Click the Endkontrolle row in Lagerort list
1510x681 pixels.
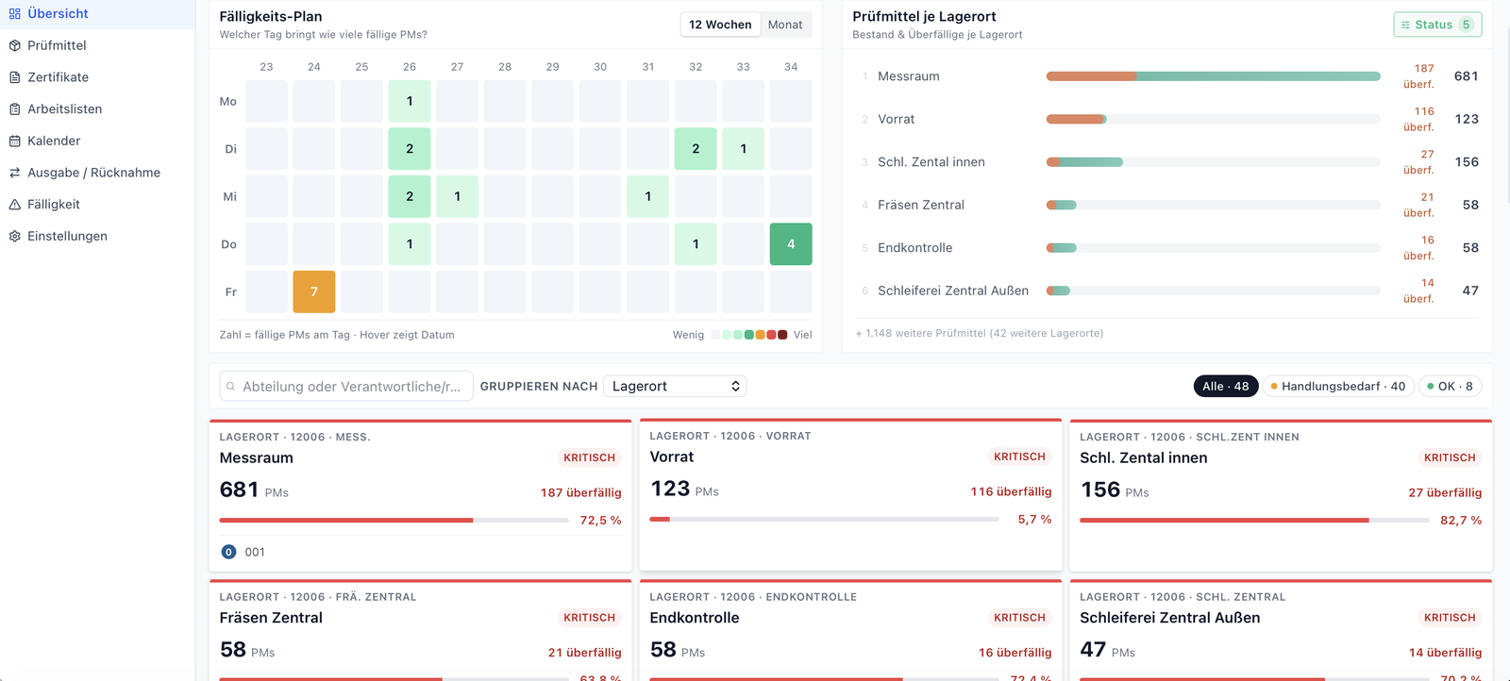(x=1168, y=248)
